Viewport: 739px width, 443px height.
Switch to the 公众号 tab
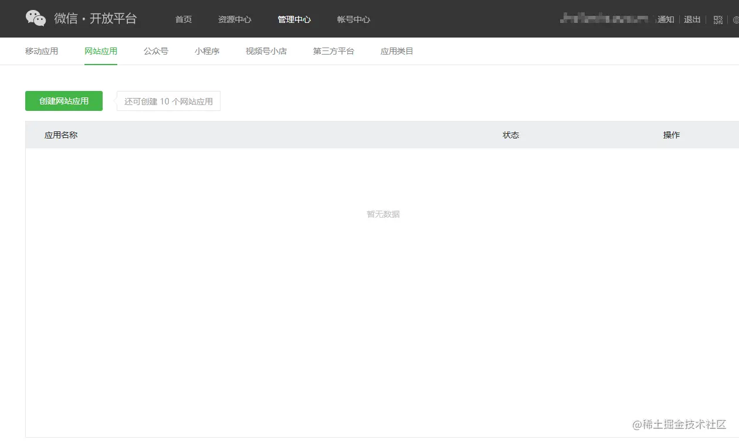pos(156,51)
